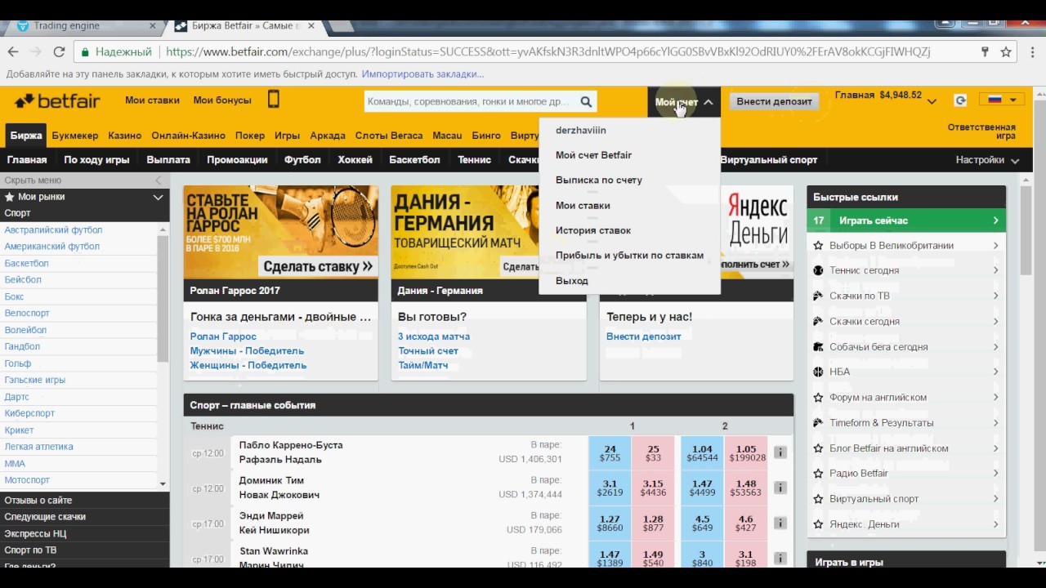Go back with browser back arrow
Image resolution: width=1046 pixels, height=588 pixels.
(x=13, y=51)
